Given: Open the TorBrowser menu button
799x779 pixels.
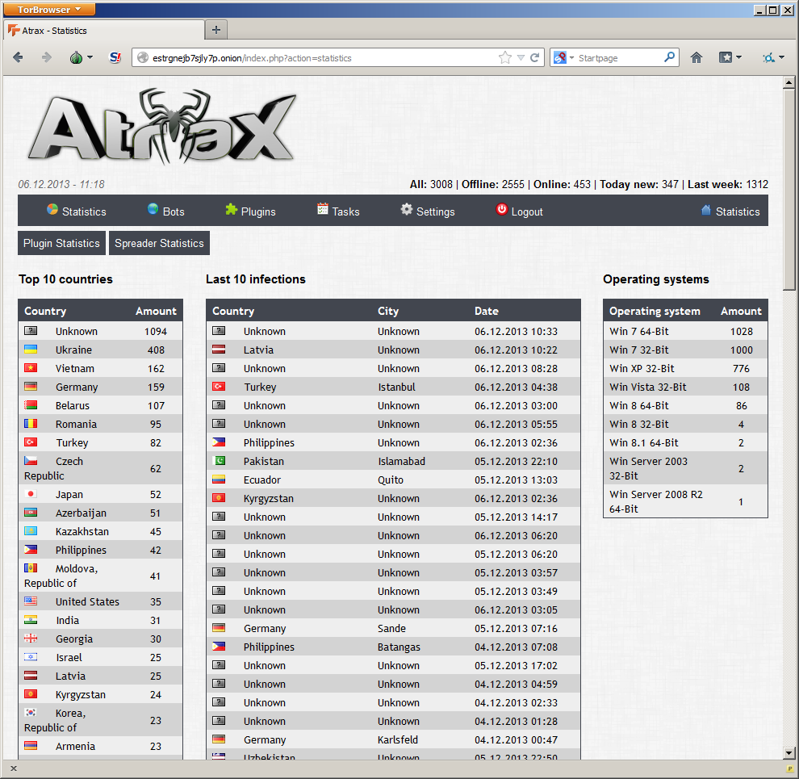Looking at the screenshot, I should [x=48, y=9].
